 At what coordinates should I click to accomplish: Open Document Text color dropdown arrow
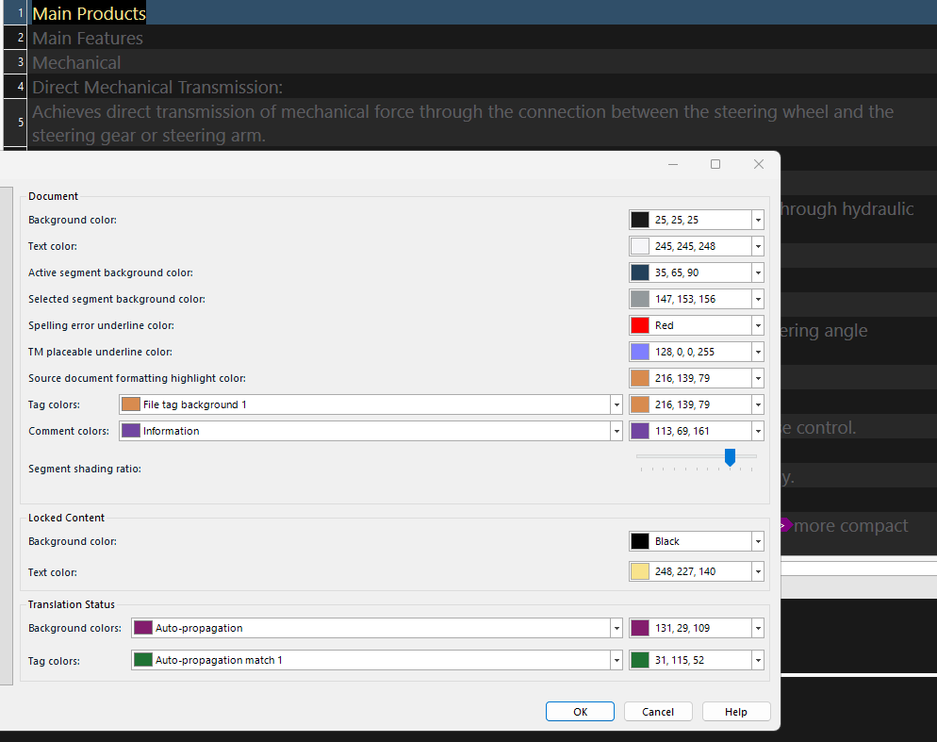pyautogui.click(x=758, y=246)
